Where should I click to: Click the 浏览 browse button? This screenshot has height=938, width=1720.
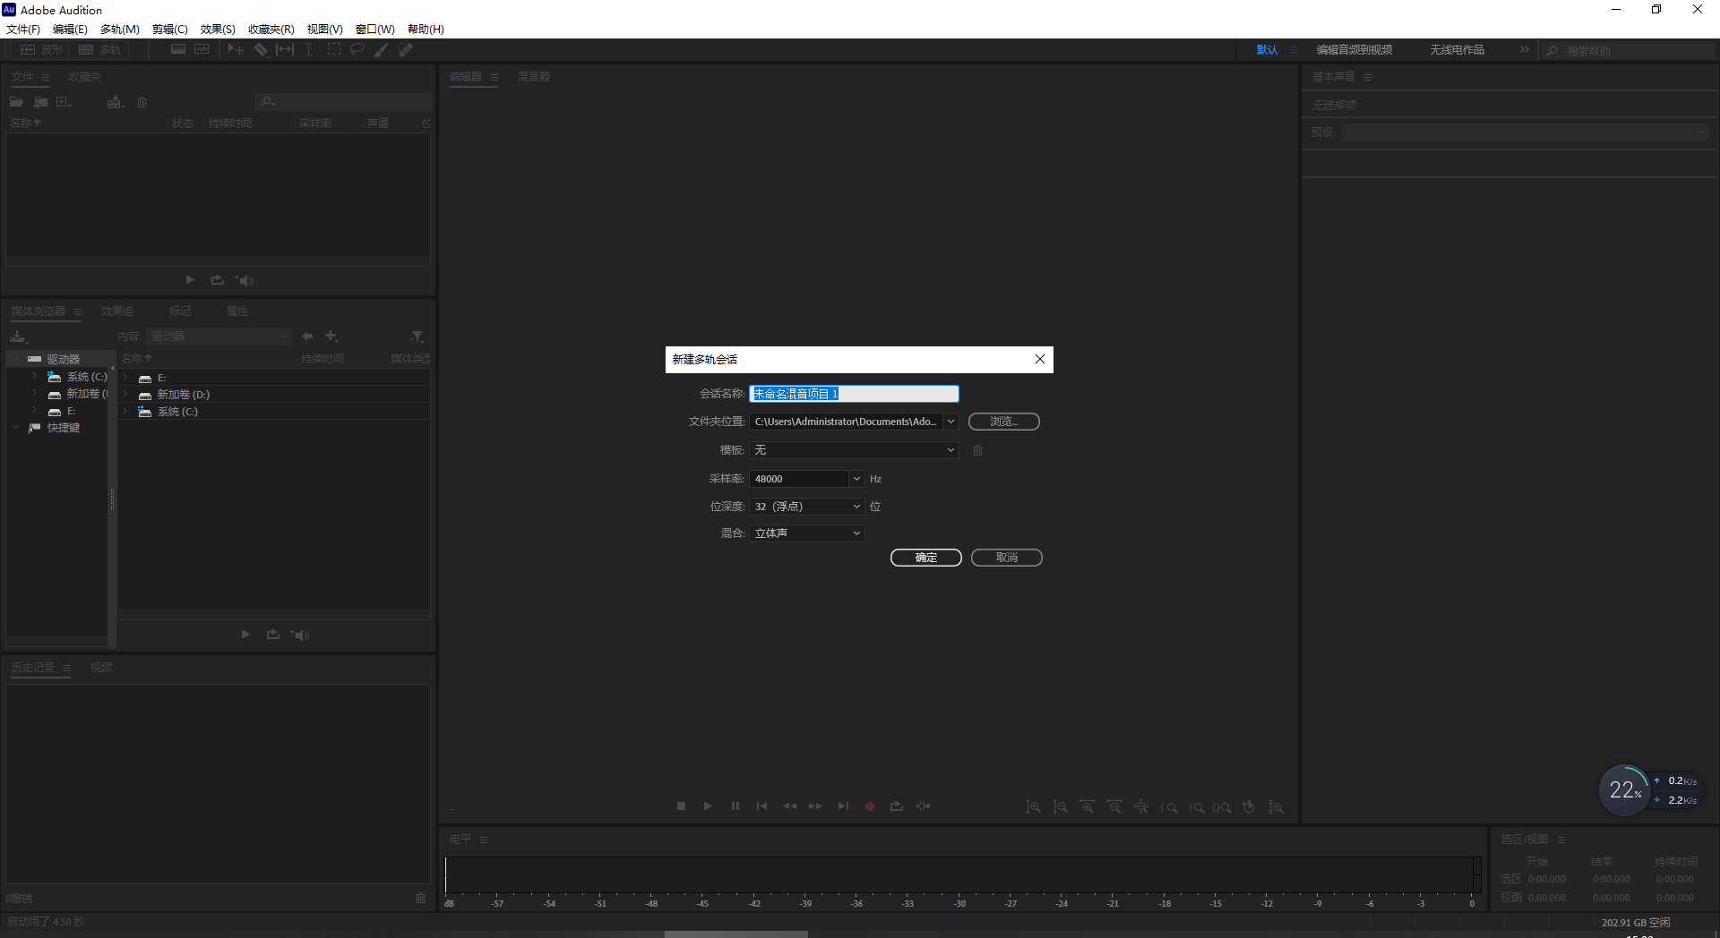1003,421
